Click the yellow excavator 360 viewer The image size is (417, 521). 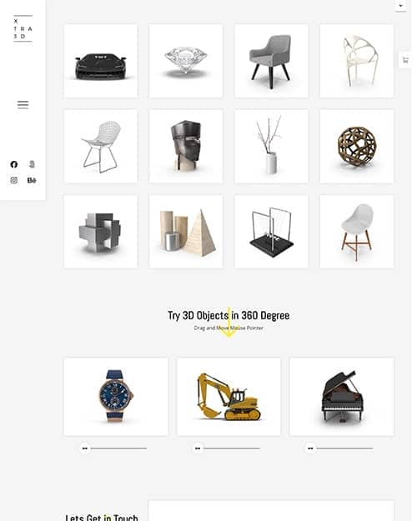229,397
